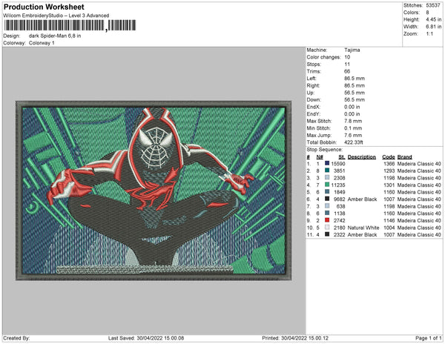Click the 'Printed: 30/04/2022 15.00.12' footer
Screen dimensions: 445x344
click(295, 338)
